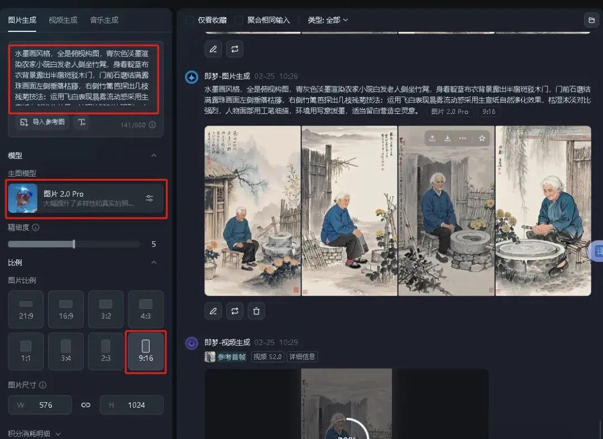Click the upload icon on third image
Screen dimensions: 603x439
[x=432, y=138]
